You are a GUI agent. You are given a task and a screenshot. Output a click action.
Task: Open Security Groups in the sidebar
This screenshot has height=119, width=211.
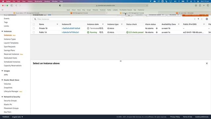(10, 100)
